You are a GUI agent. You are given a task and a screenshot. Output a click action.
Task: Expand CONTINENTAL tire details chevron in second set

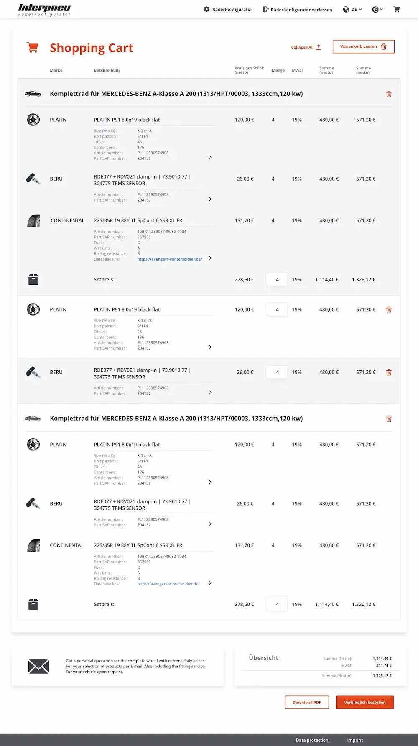pyautogui.click(x=210, y=583)
